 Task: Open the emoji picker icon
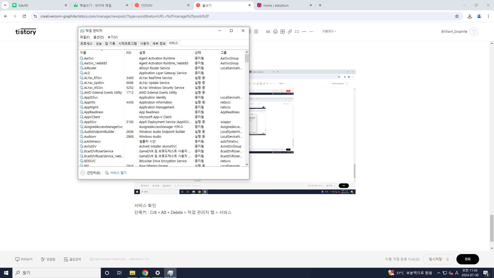275,31
